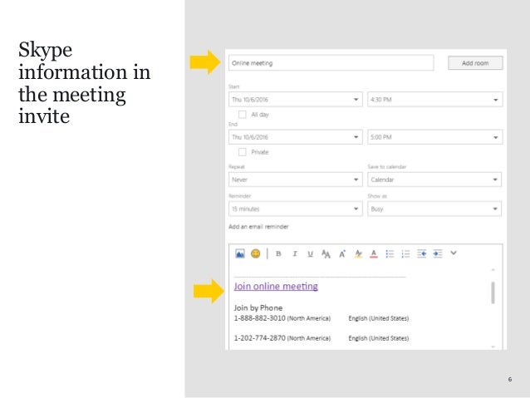This screenshot has height=398, width=530.
Task: Check the All day checkbox
Action: [243, 115]
